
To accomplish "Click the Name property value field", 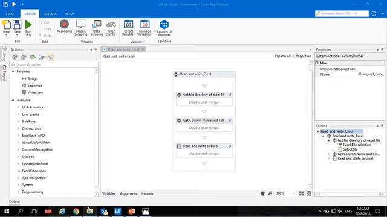I will 371,74.
